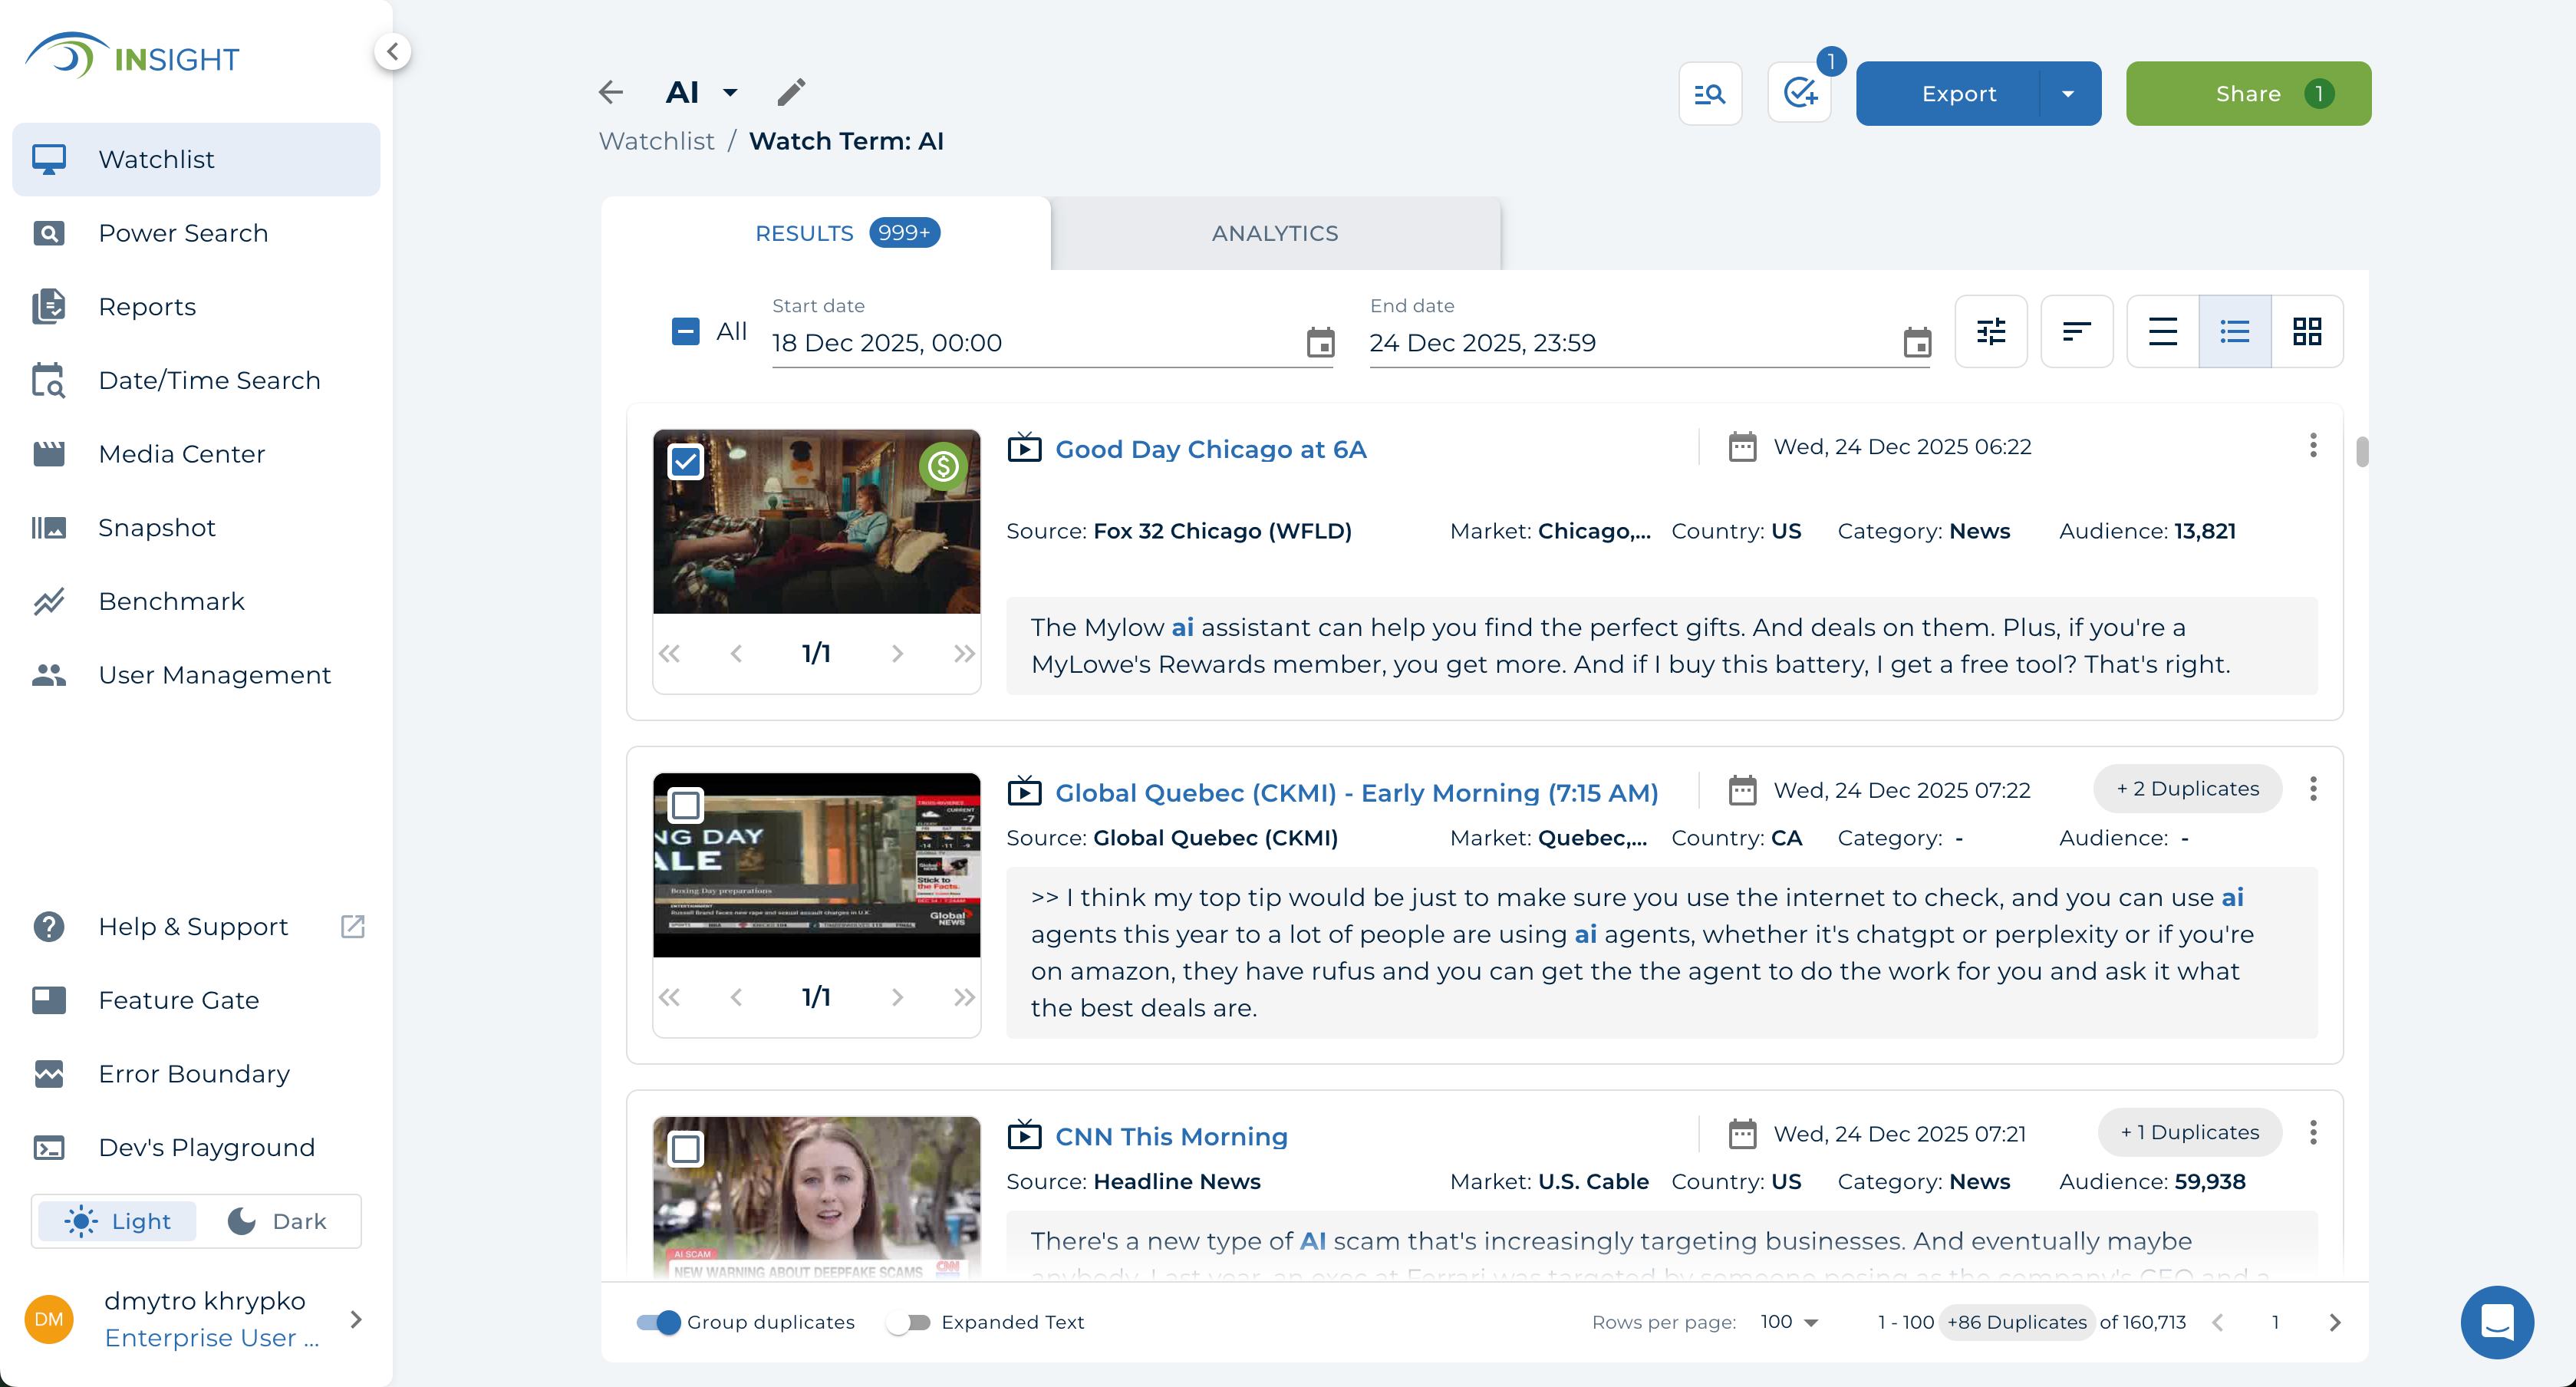Edit the AI watch term pencil icon

[791, 92]
